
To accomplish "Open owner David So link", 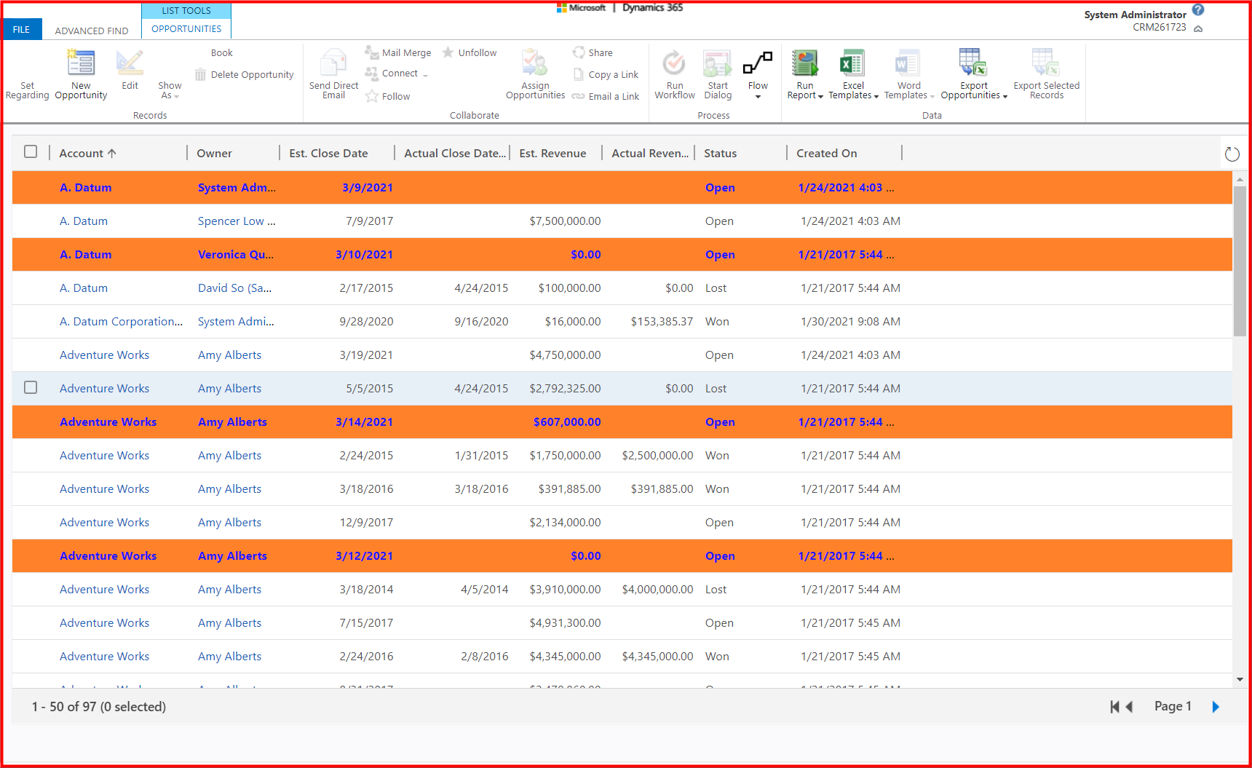I will point(234,288).
